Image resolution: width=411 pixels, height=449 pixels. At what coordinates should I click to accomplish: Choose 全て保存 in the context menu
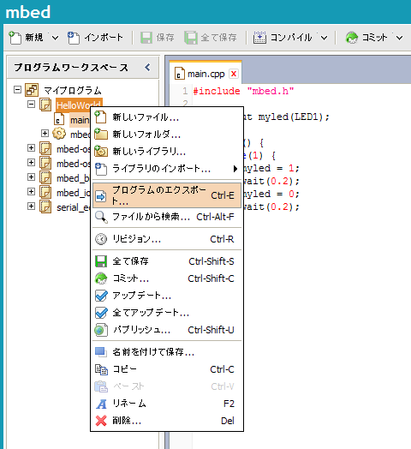click(x=167, y=261)
